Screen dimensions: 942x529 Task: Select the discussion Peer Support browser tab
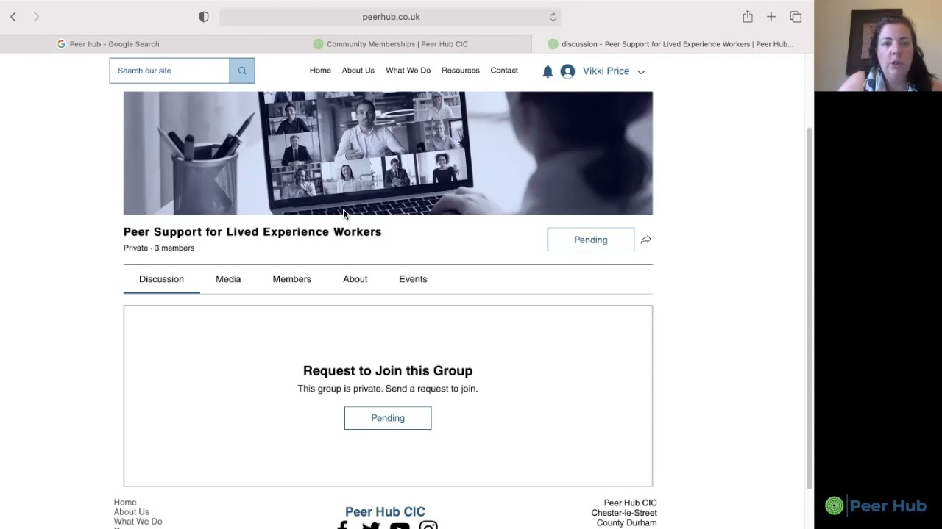[672, 44]
